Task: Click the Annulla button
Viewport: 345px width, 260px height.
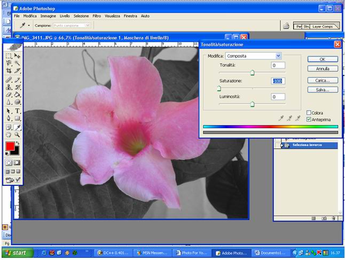Action: [x=322, y=68]
